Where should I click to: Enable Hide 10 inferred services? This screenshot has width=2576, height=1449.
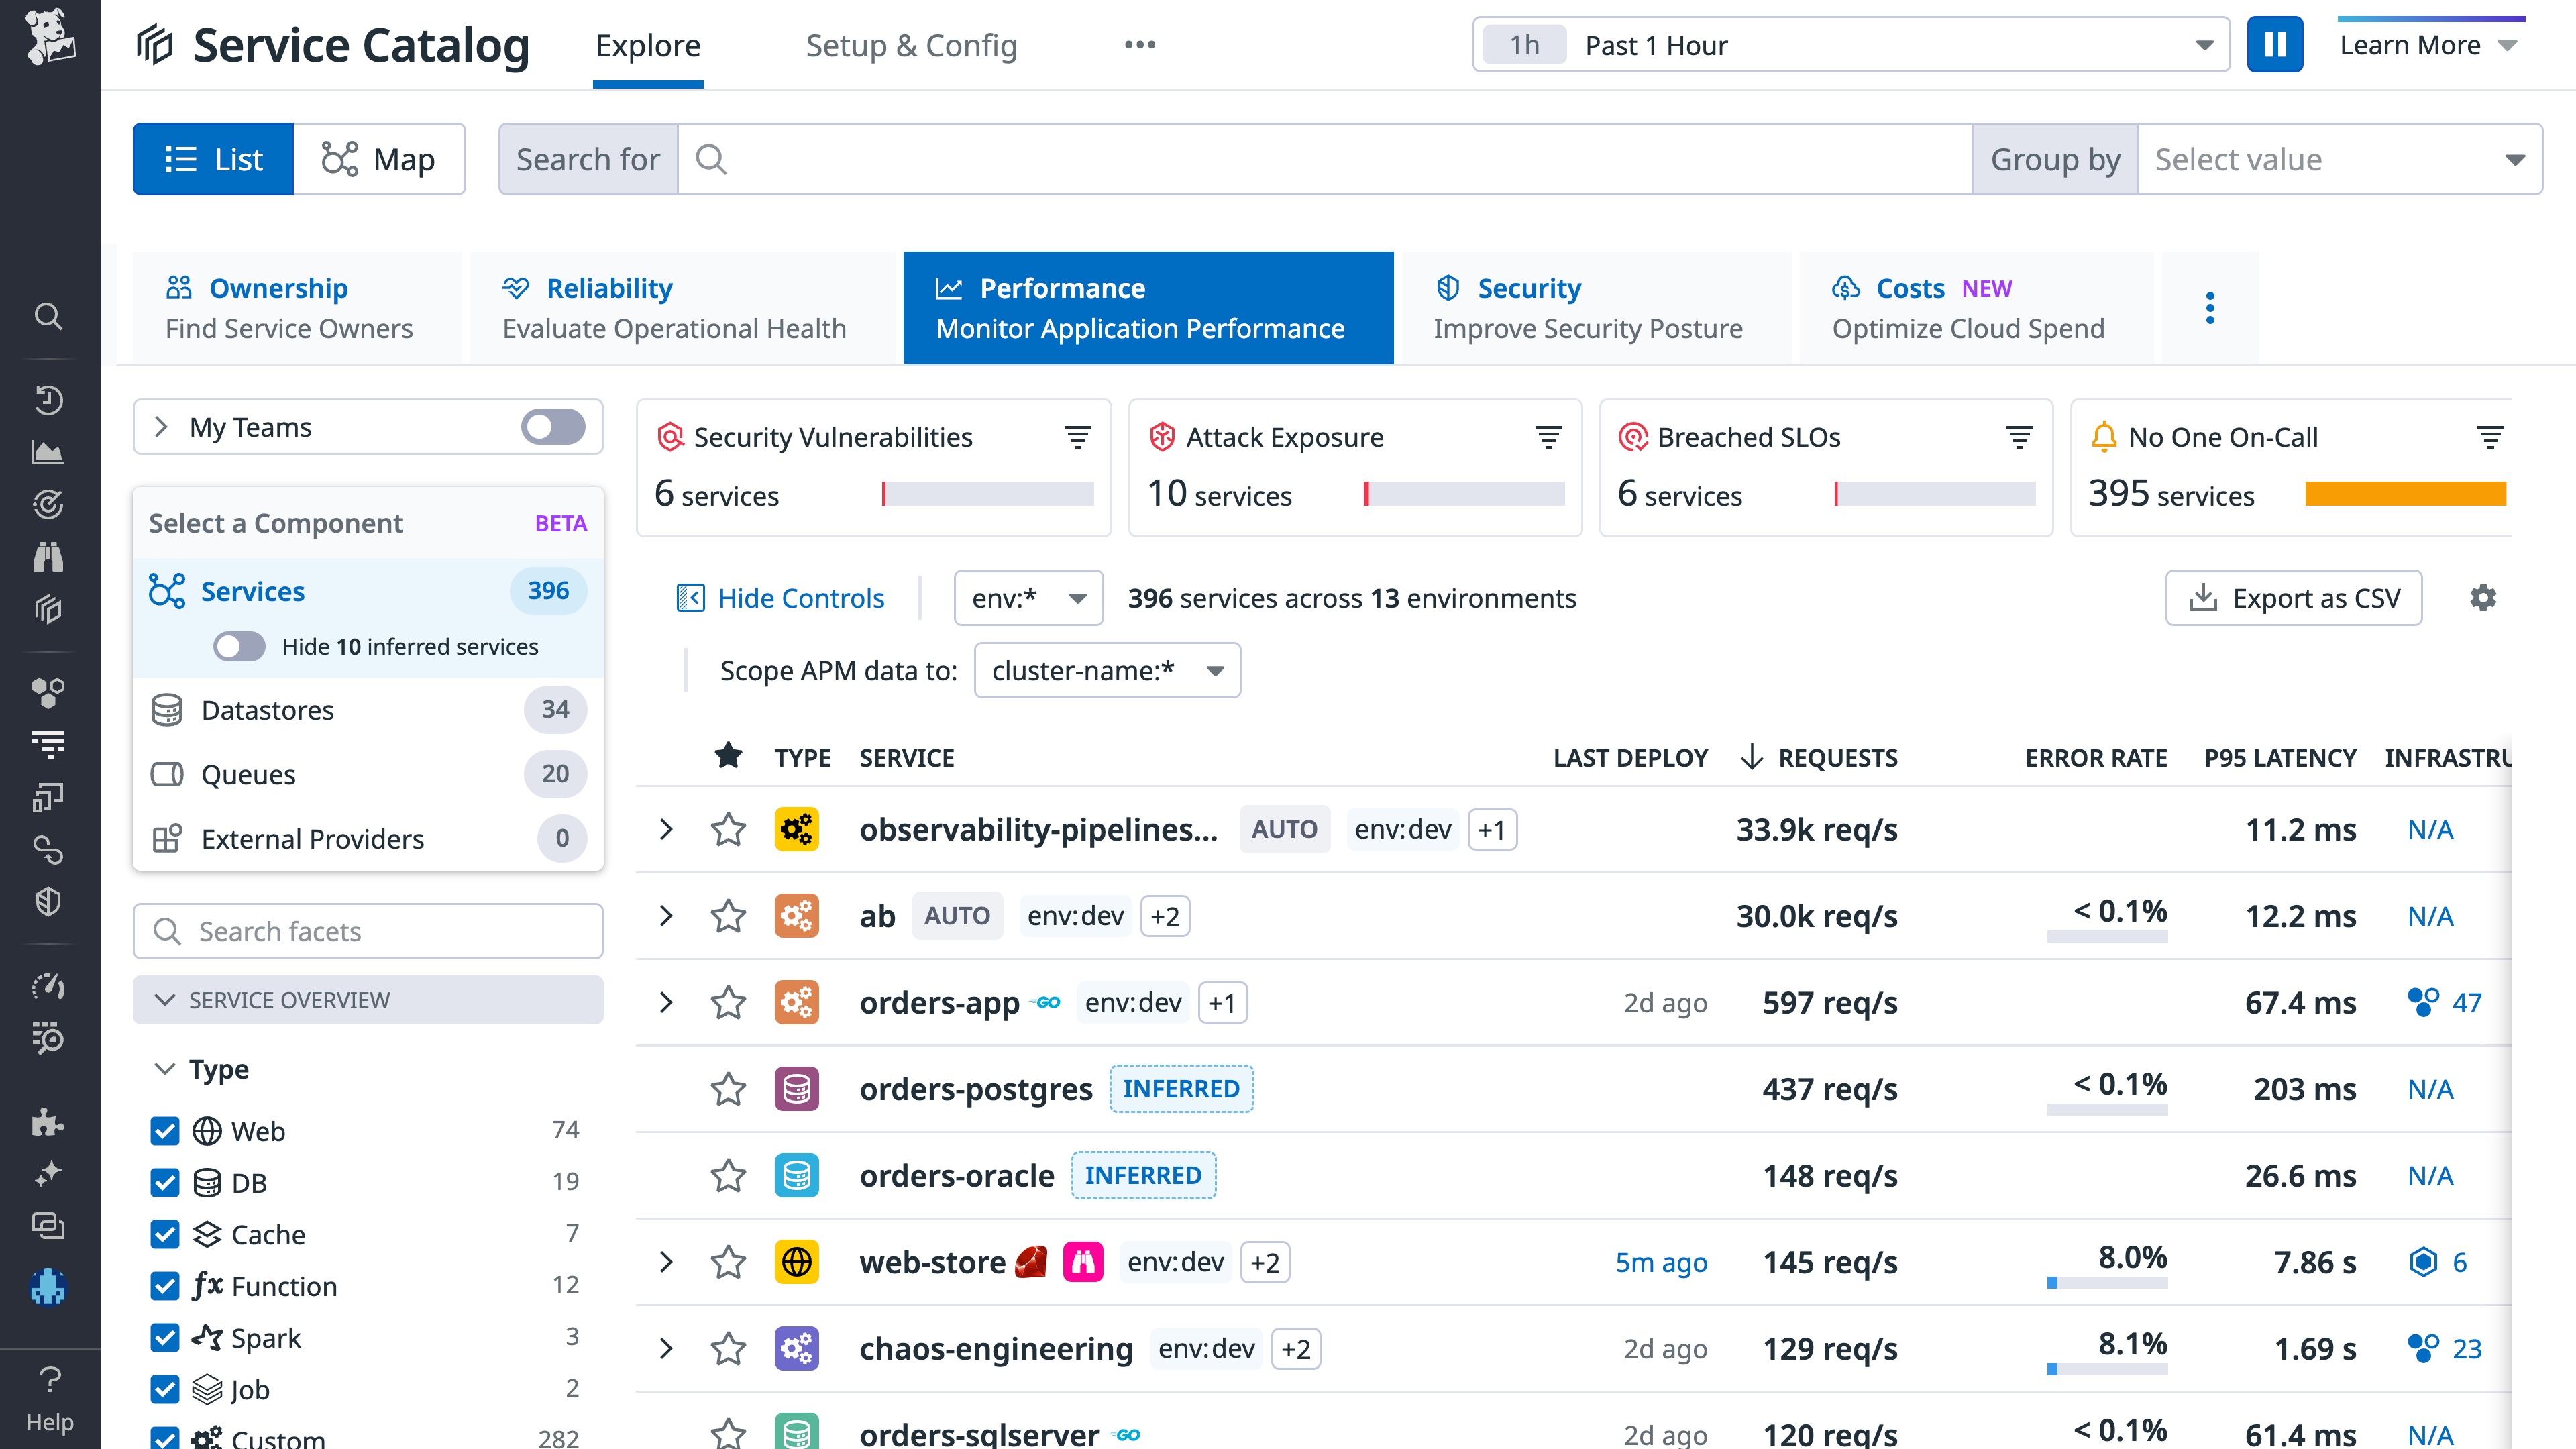[239, 646]
